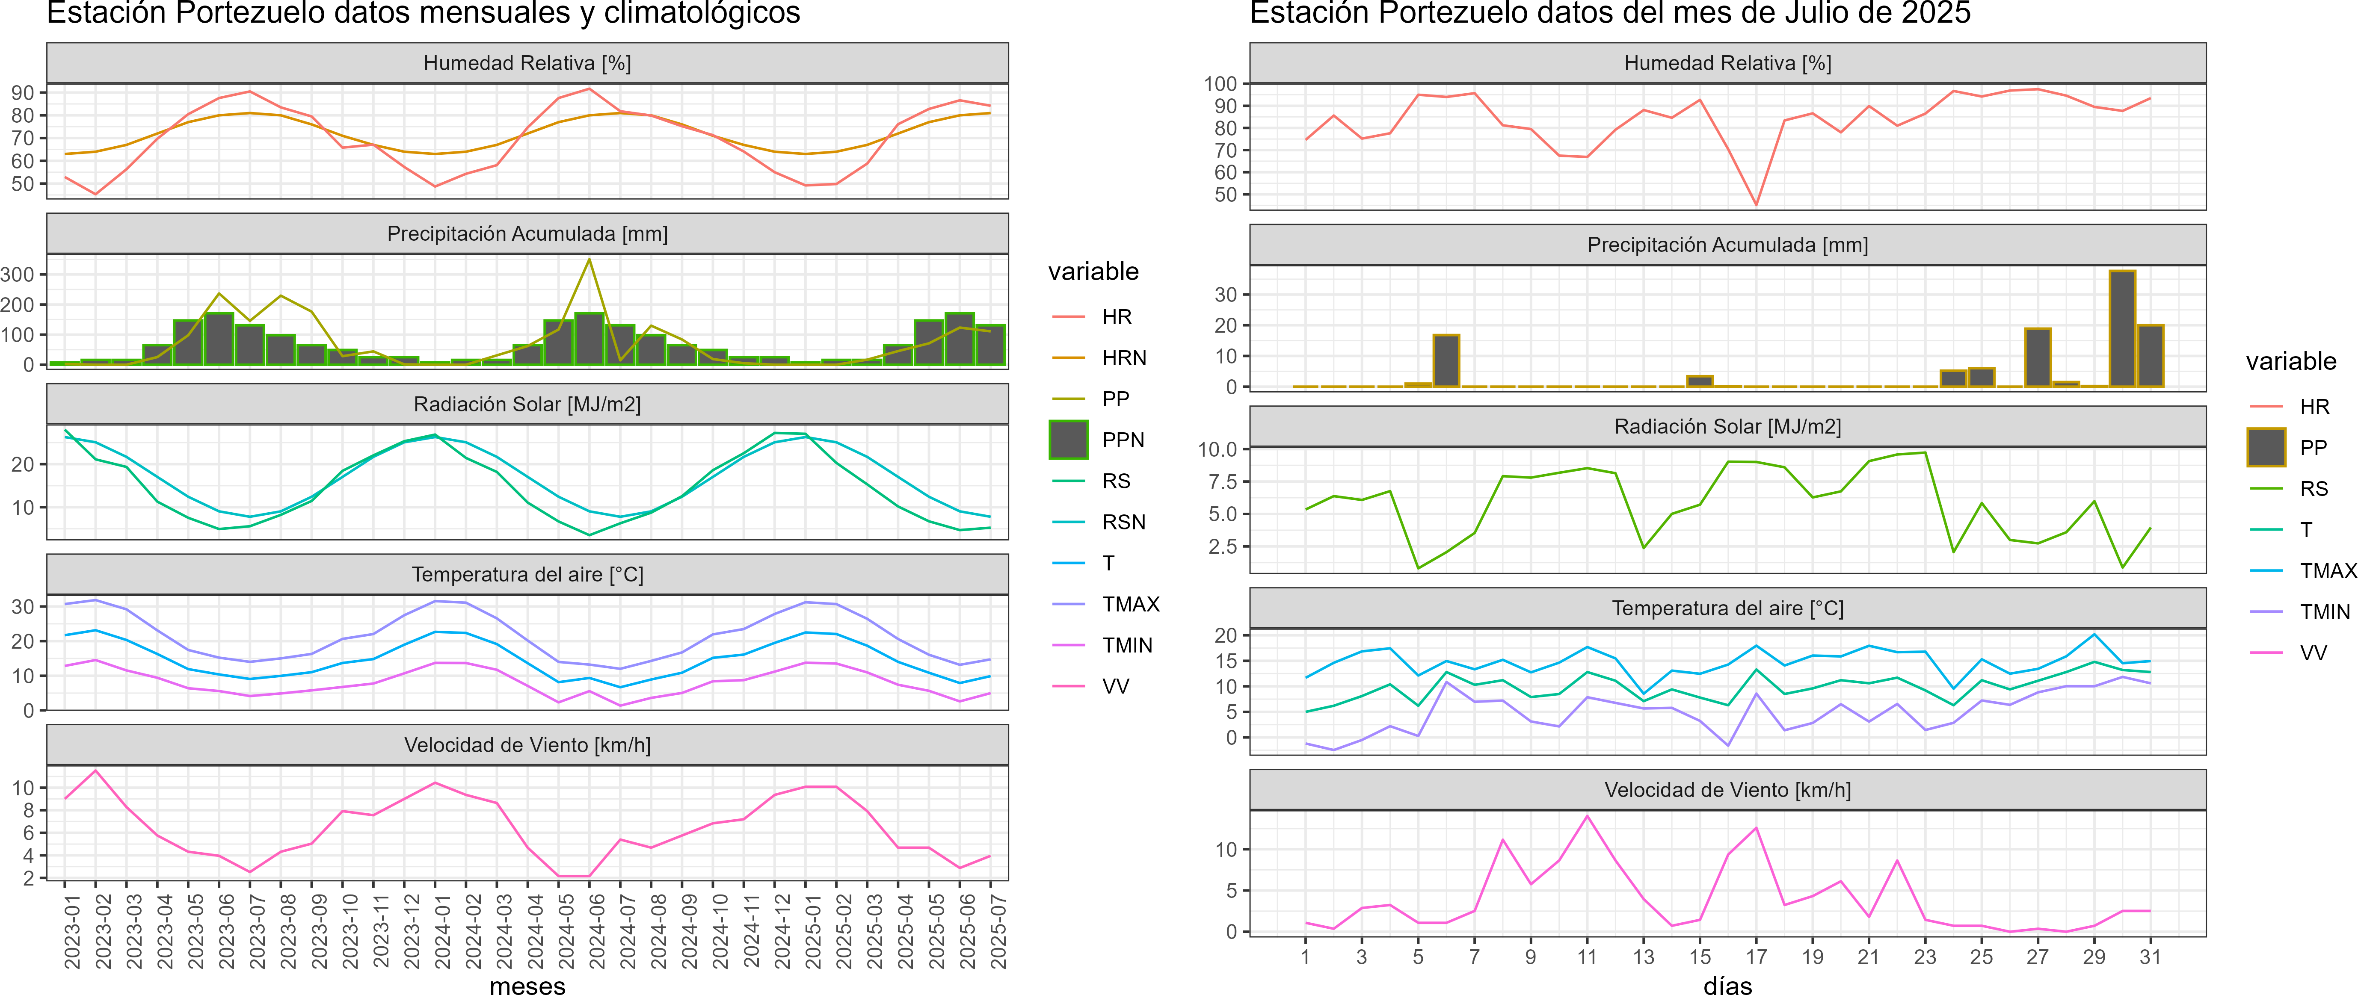2358x995 pixels.
Task: Click the HRN line key in monthly legend
Action: click(1068, 357)
